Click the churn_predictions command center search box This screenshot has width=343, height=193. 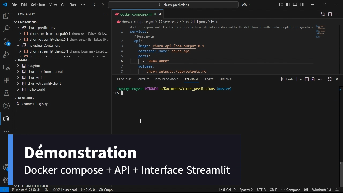(x=173, y=5)
